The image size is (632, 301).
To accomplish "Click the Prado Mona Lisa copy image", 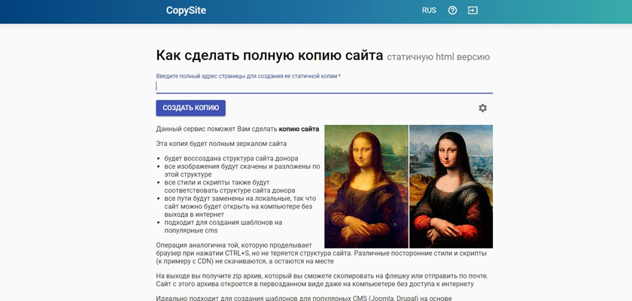I will [451, 187].
